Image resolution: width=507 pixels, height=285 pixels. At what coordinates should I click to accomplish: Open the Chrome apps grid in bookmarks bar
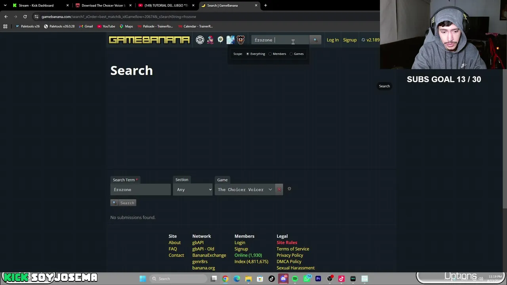pos(5,26)
